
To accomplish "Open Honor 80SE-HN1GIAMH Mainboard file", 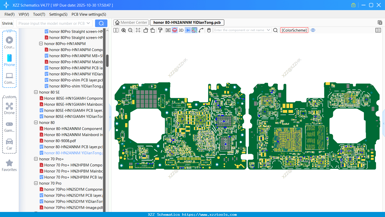I will [x=71, y=104].
